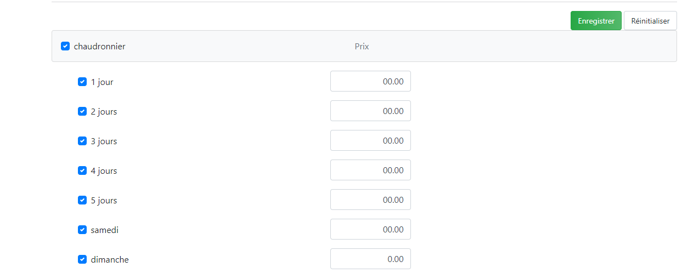This screenshot has height=273, width=682.
Task: Click the Prix column header text
Action: (x=362, y=47)
